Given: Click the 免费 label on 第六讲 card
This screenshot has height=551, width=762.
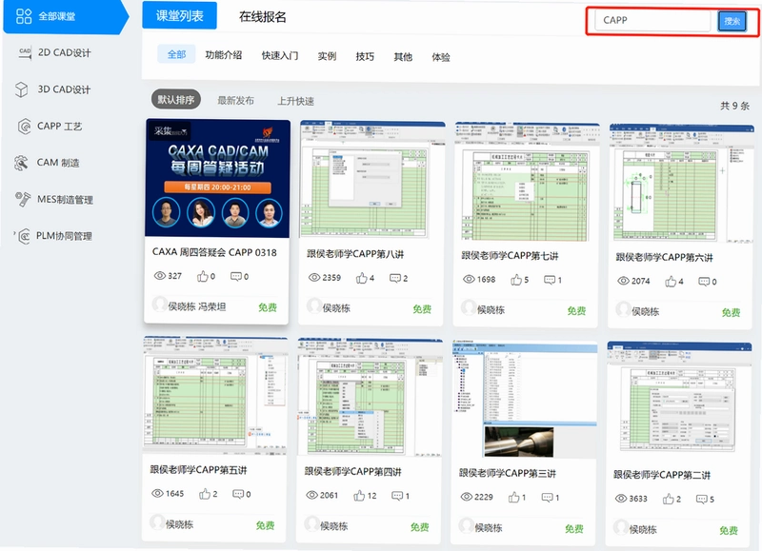Looking at the screenshot, I should coord(731,312).
